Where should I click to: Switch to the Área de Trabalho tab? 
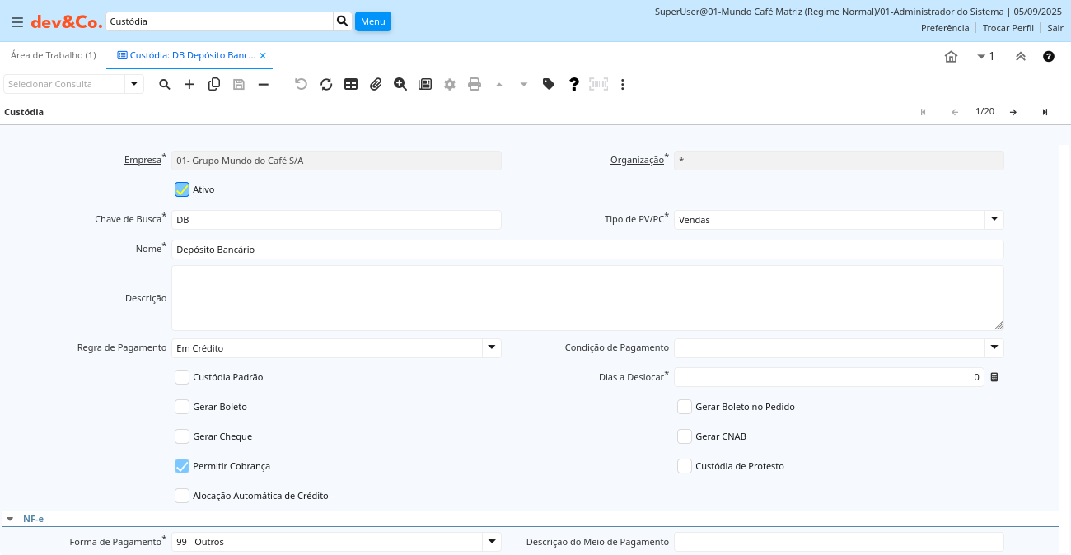point(53,55)
